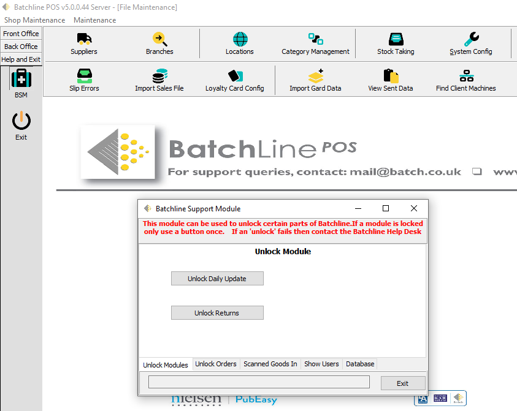This screenshot has width=517, height=411.
Task: Click Import Gard Data icon
Action: click(x=316, y=80)
